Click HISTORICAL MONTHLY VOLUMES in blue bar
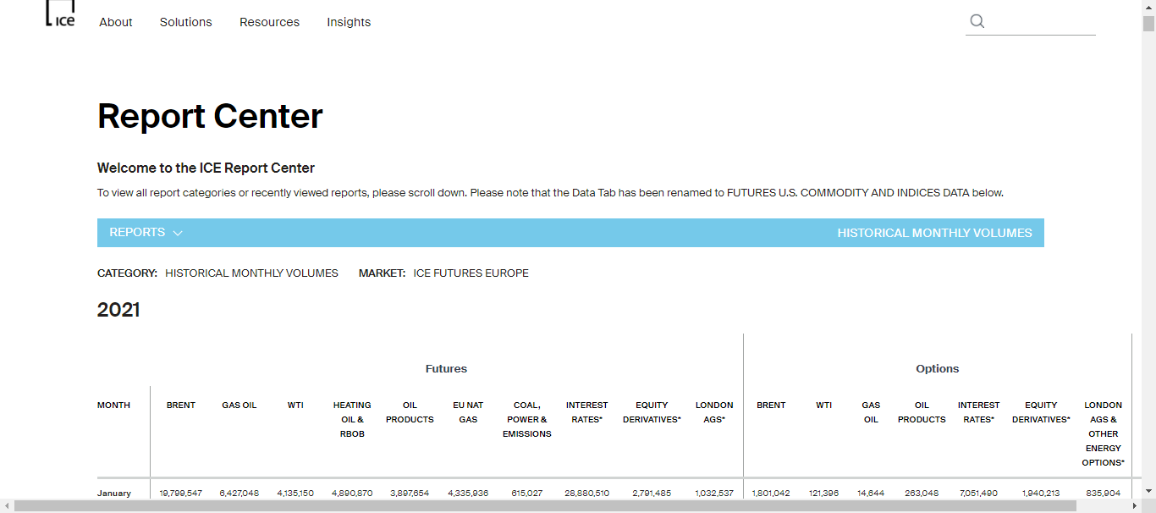 coord(934,233)
